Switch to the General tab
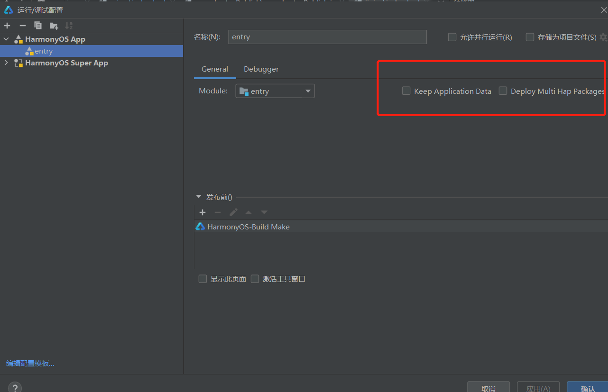 pos(215,69)
